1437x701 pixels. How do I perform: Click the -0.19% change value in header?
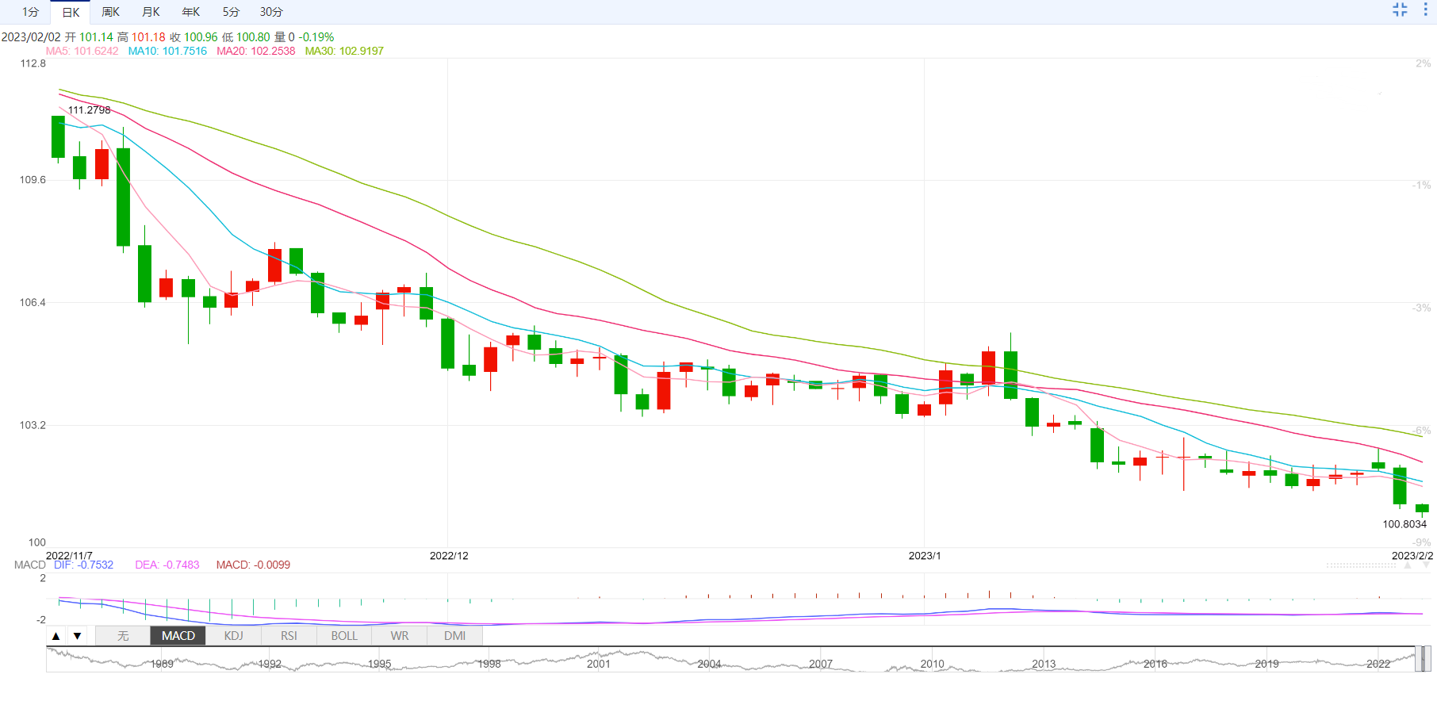tap(316, 37)
